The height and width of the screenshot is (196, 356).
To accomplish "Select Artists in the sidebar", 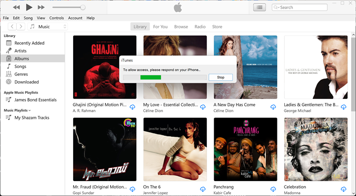I will click(33, 50).
